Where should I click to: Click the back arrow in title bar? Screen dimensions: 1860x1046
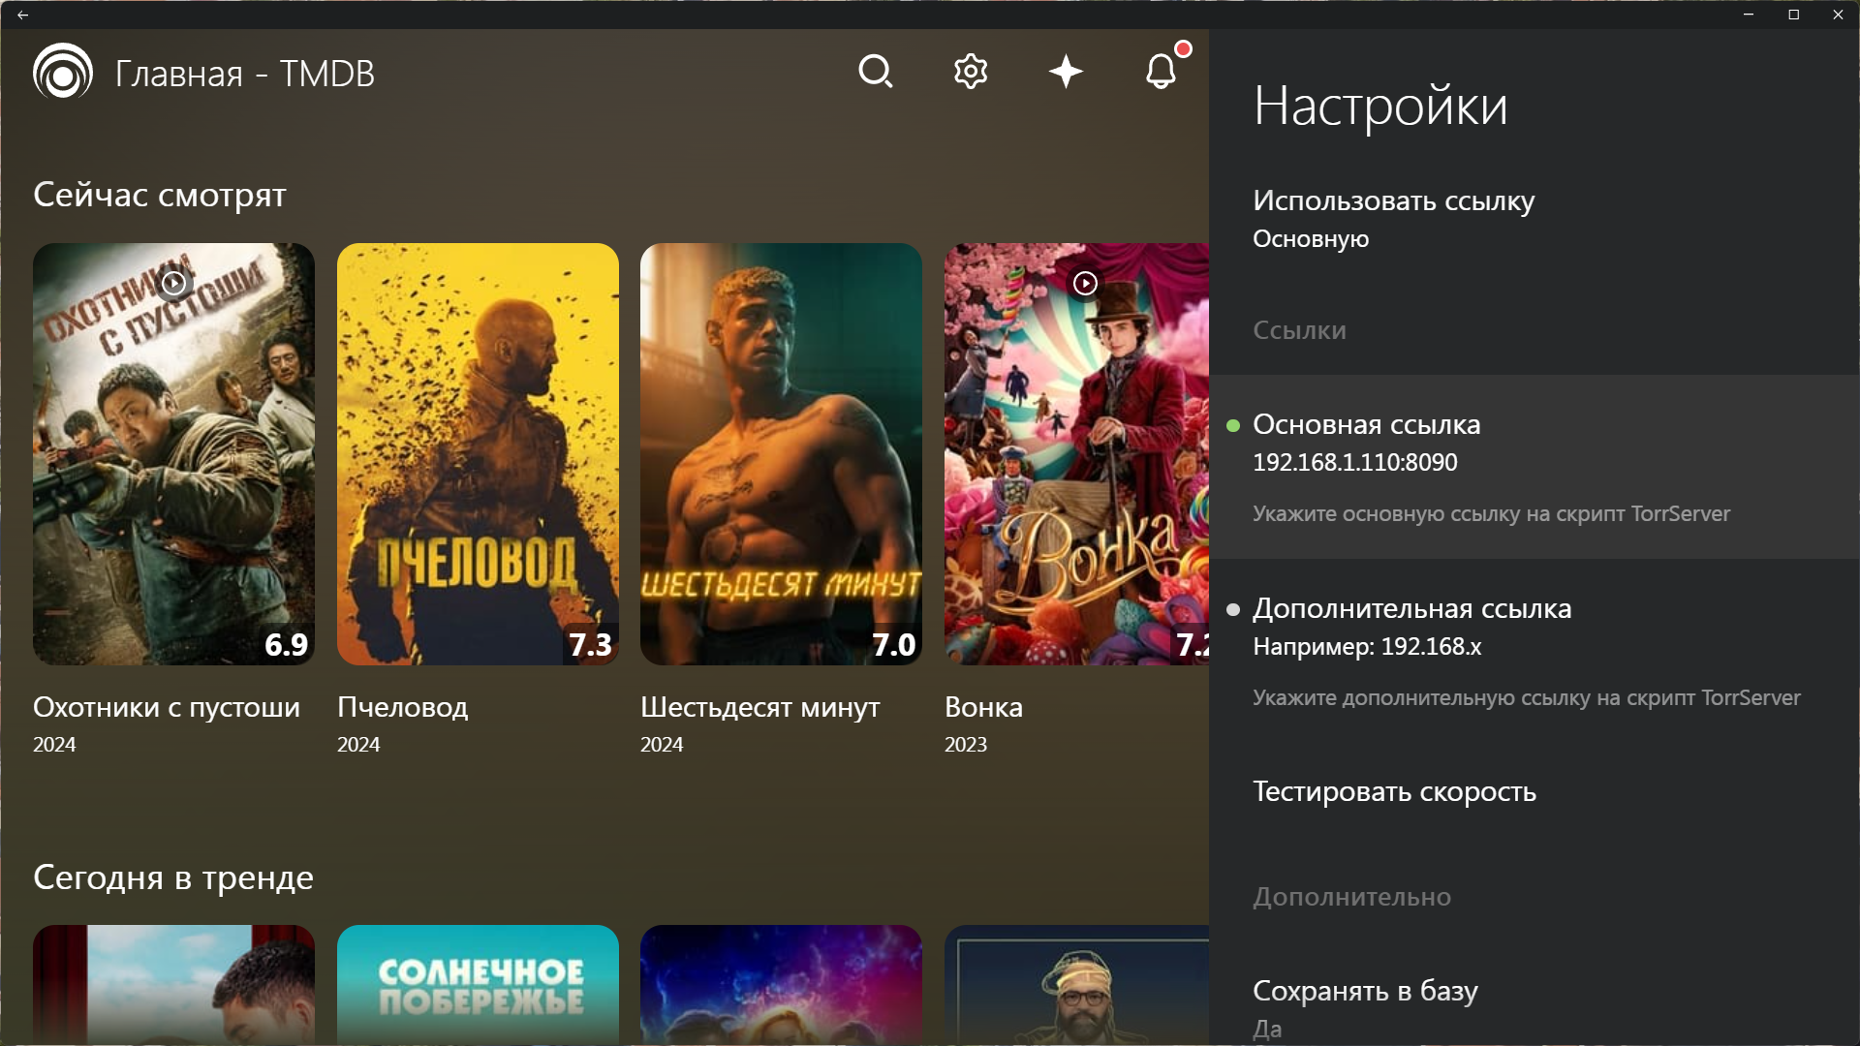click(x=22, y=15)
